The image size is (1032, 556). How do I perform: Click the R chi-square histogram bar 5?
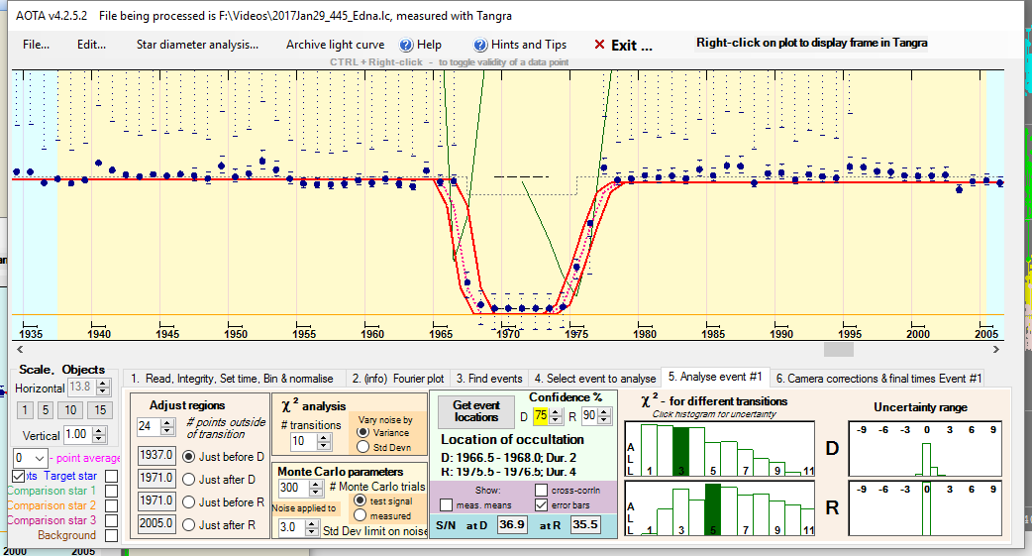(713, 509)
